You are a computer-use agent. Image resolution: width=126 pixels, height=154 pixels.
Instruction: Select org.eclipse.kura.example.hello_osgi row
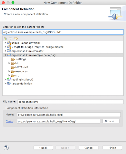pyautogui.click(x=63, y=55)
